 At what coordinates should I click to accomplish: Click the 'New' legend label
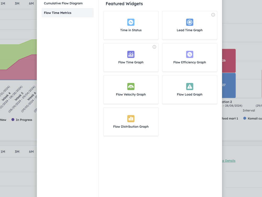3,120
